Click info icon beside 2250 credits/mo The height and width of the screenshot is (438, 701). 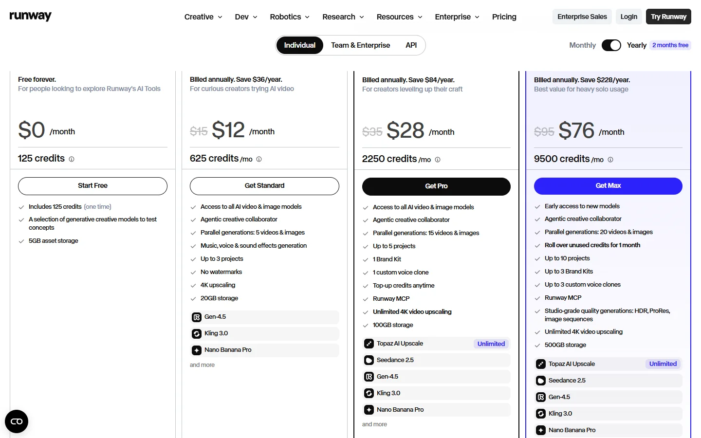pyautogui.click(x=438, y=160)
